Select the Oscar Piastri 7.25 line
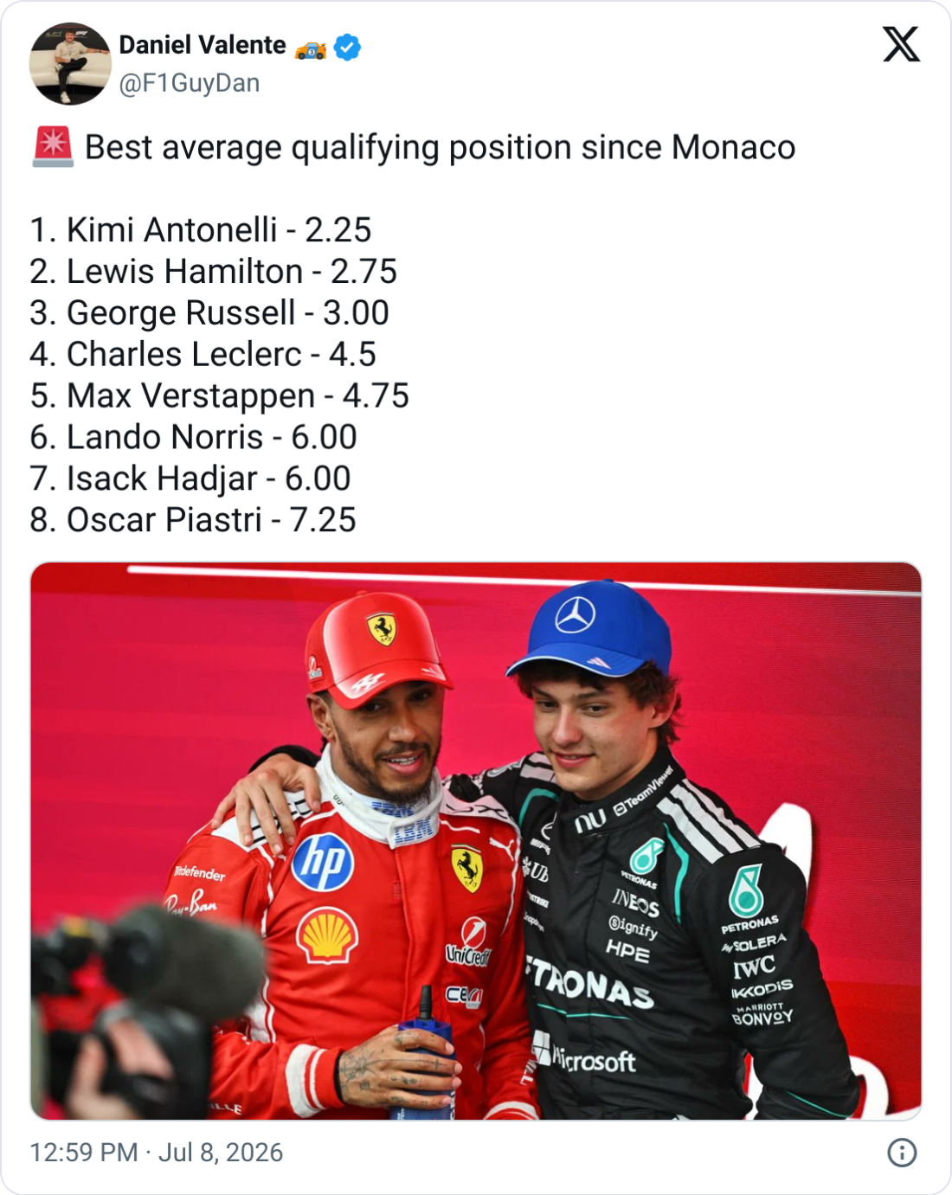Screen dimensions: 952x1195 click(x=193, y=520)
